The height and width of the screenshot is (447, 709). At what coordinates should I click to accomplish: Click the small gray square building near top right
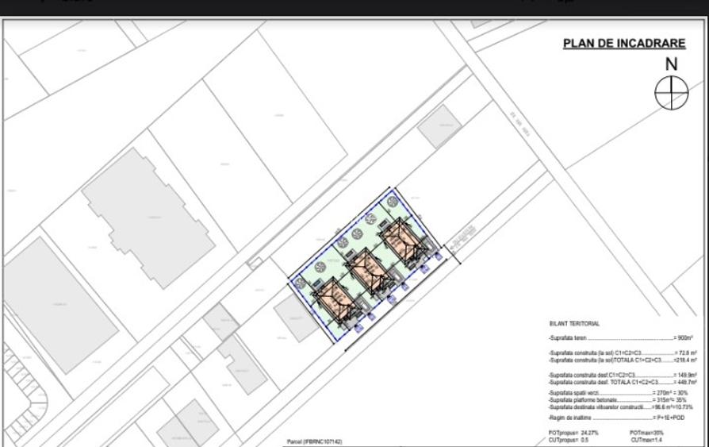[439, 126]
